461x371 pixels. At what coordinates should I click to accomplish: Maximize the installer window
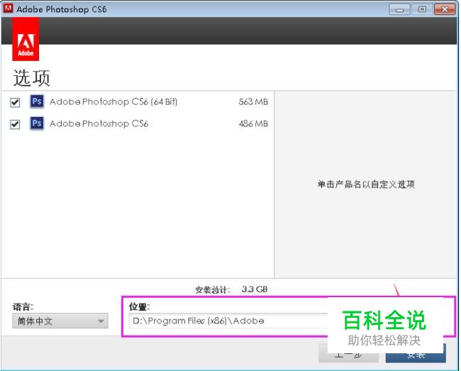tap(422, 9)
